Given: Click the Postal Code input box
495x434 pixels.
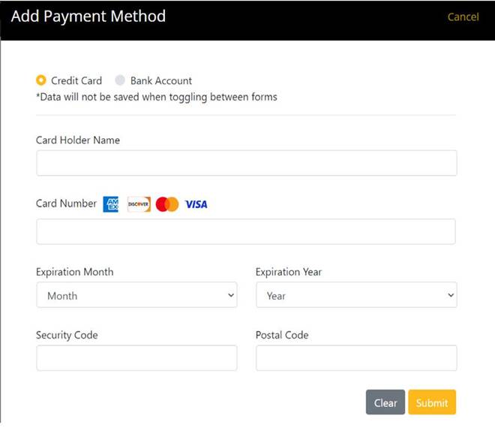Looking at the screenshot, I should pyautogui.click(x=356, y=358).
